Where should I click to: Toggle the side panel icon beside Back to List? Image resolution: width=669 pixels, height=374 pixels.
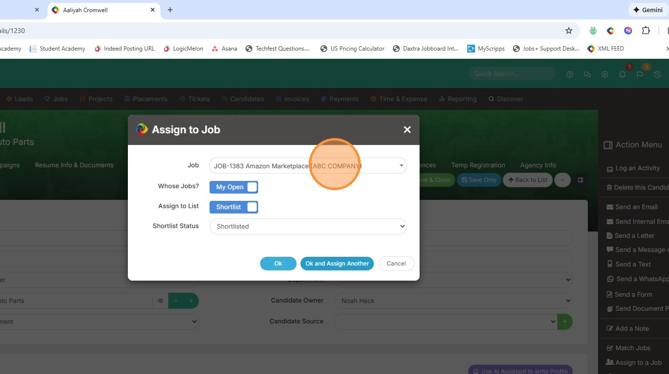click(581, 180)
